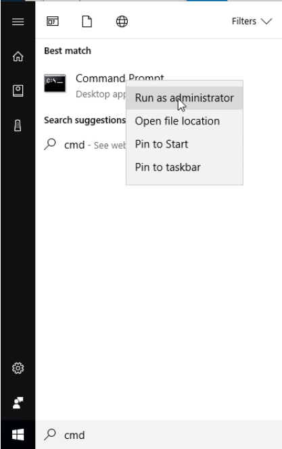Screen dimensions: 282x449
Task: Click the Windows Start button
Action: 18,435
